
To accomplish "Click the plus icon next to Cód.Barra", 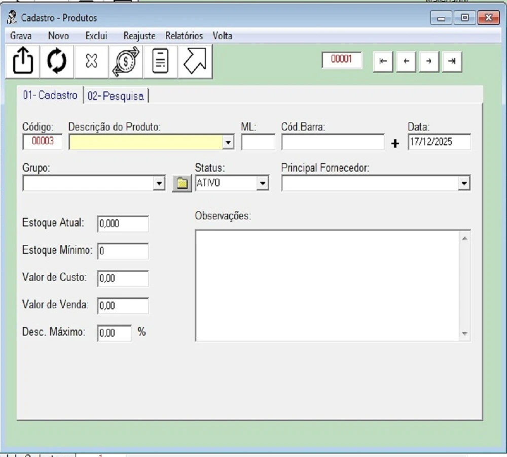I will pos(395,144).
